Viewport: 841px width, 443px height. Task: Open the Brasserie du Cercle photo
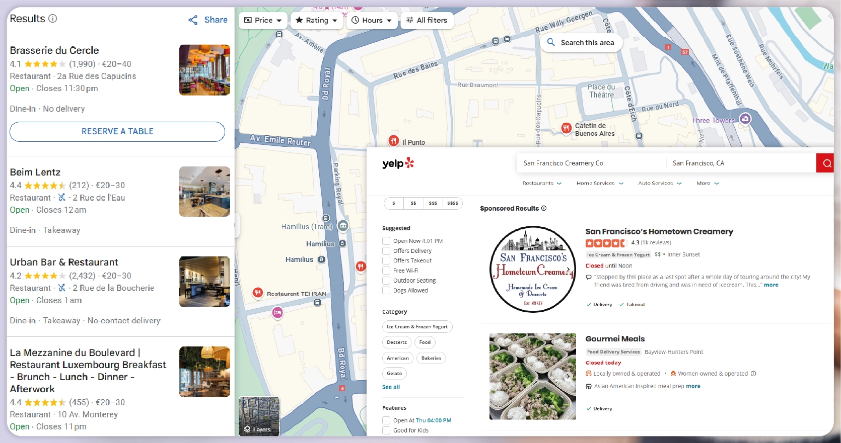pyautogui.click(x=204, y=70)
